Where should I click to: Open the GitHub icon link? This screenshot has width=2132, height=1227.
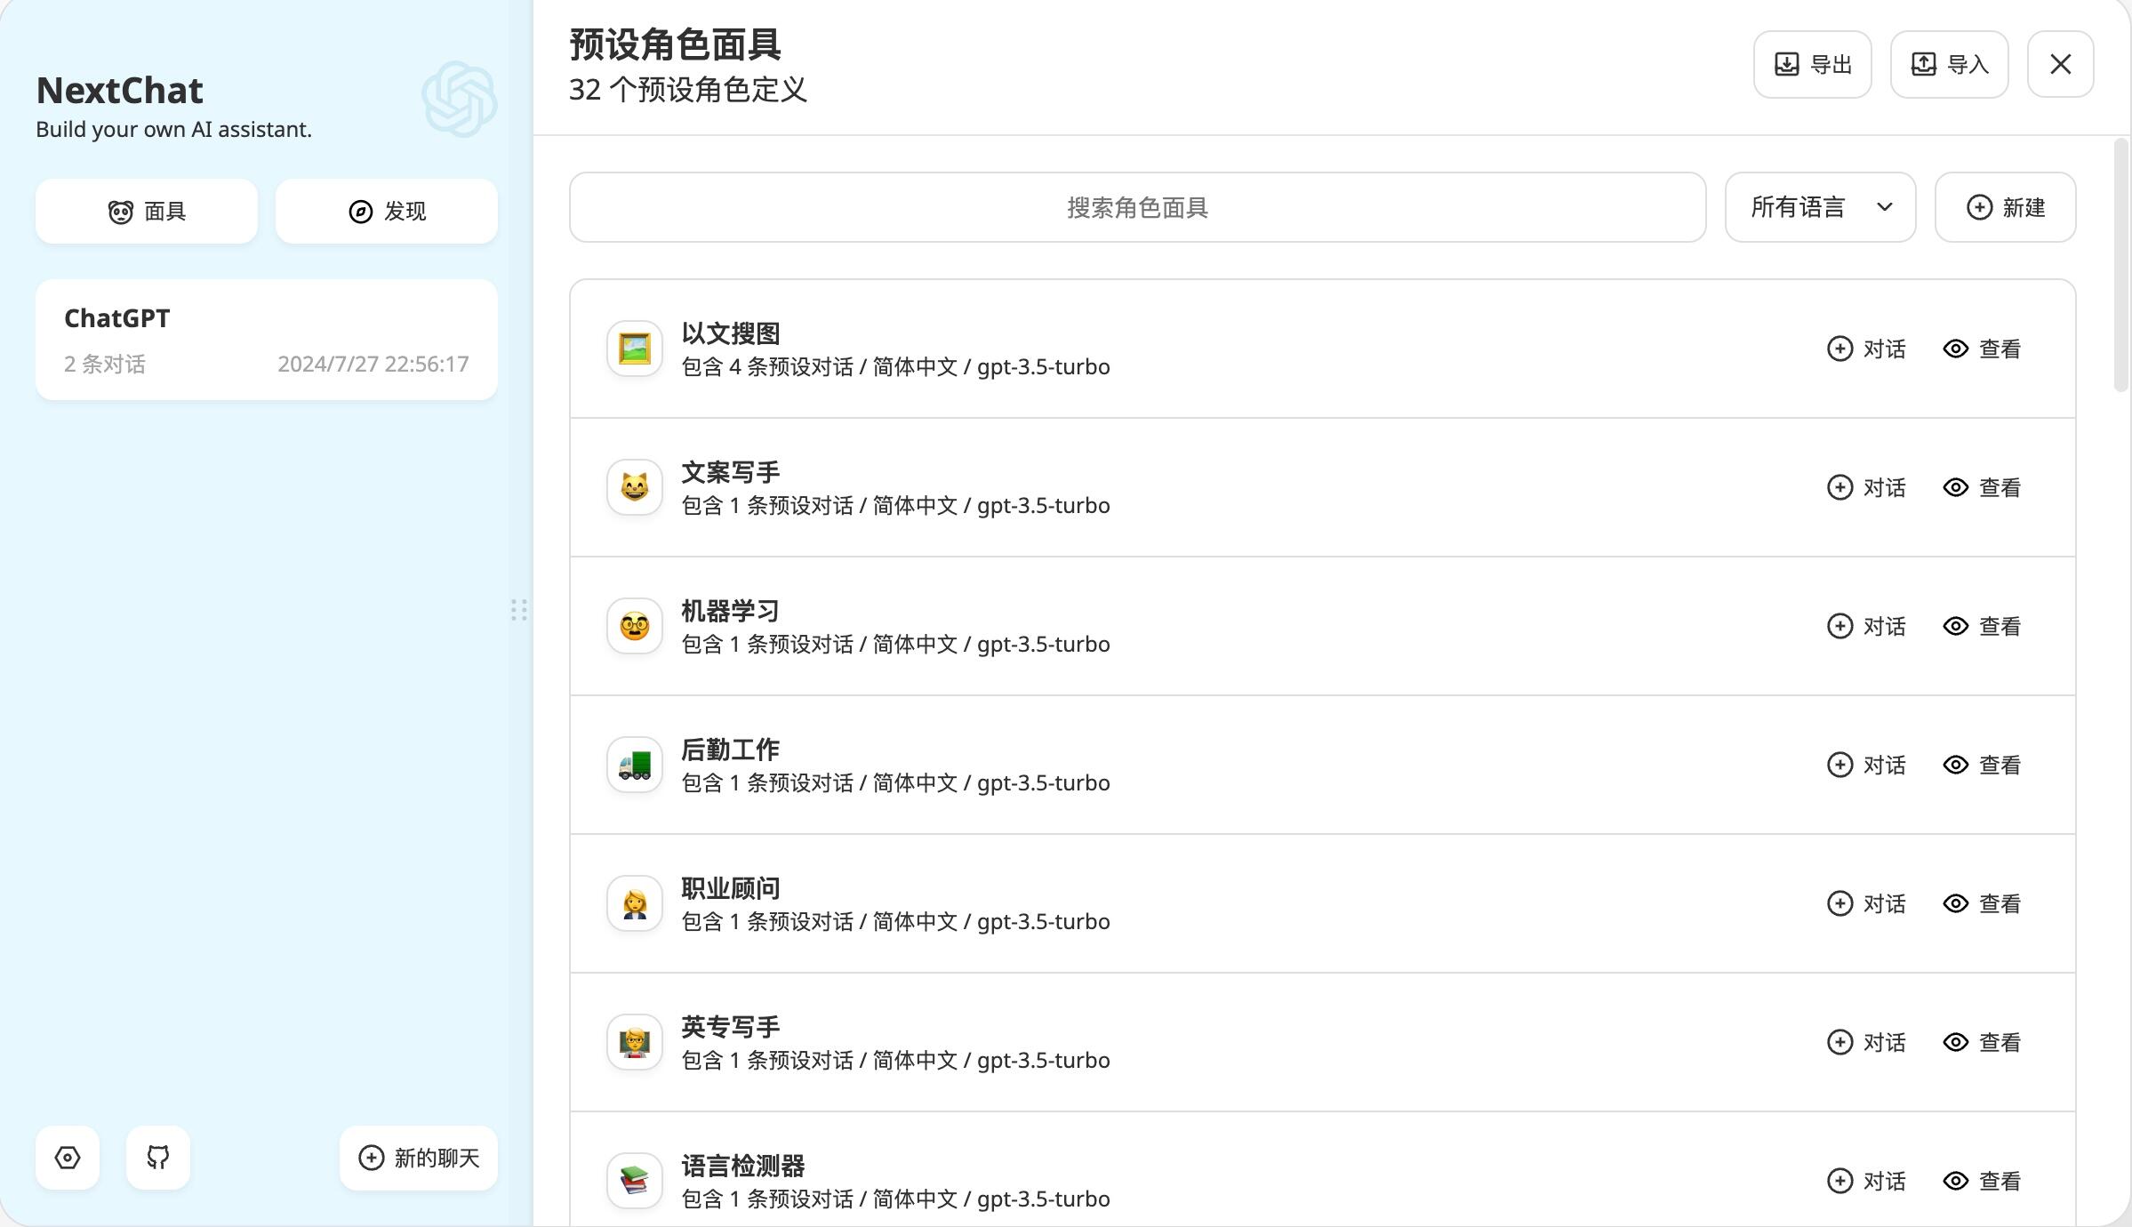pos(157,1158)
